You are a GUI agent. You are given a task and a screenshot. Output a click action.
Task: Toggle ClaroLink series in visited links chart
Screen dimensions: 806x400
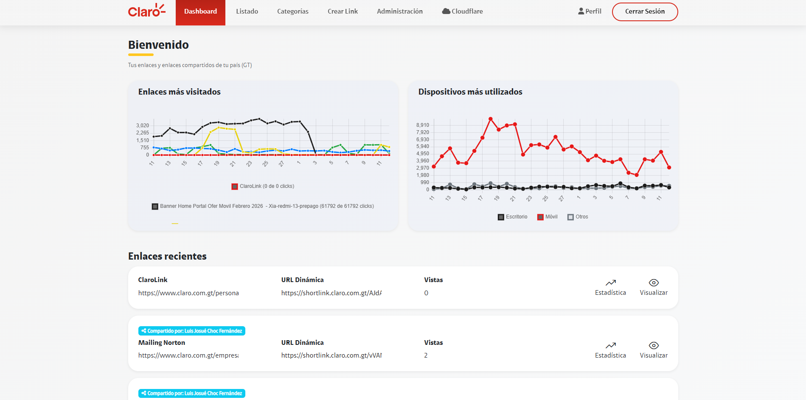tap(263, 186)
